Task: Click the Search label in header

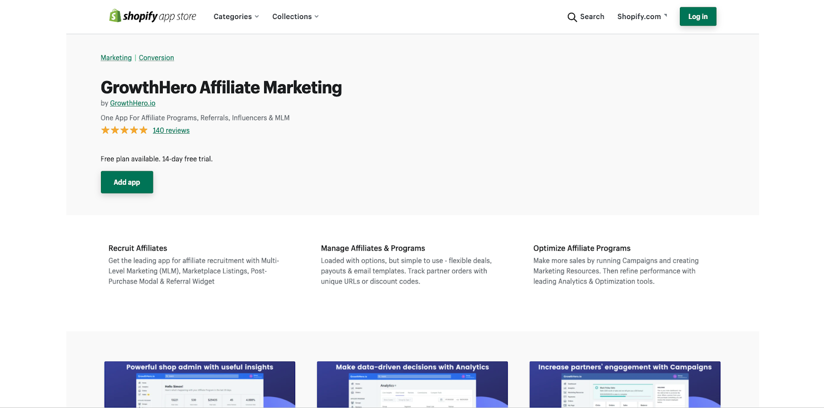Action: (592, 16)
